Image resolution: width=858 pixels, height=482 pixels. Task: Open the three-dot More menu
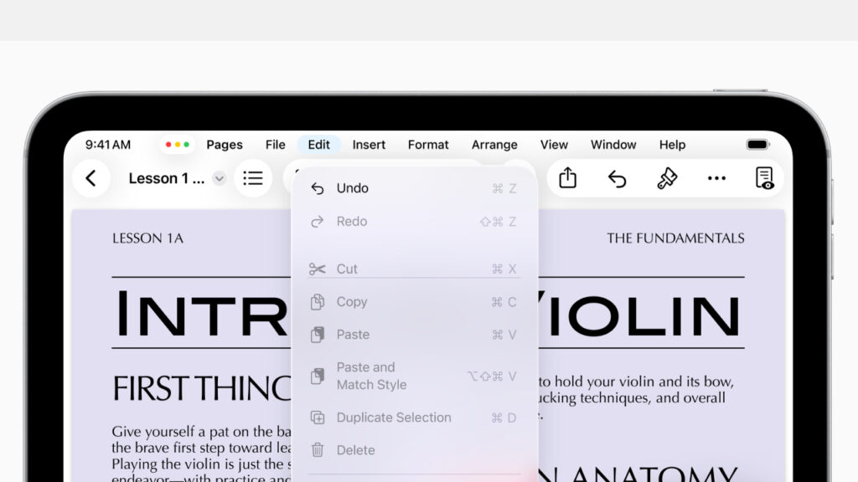(716, 178)
